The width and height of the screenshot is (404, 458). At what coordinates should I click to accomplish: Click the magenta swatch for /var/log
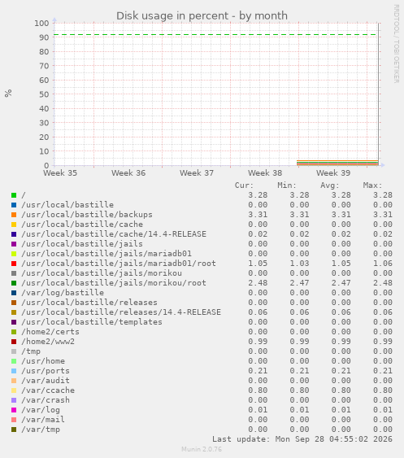[14, 410]
